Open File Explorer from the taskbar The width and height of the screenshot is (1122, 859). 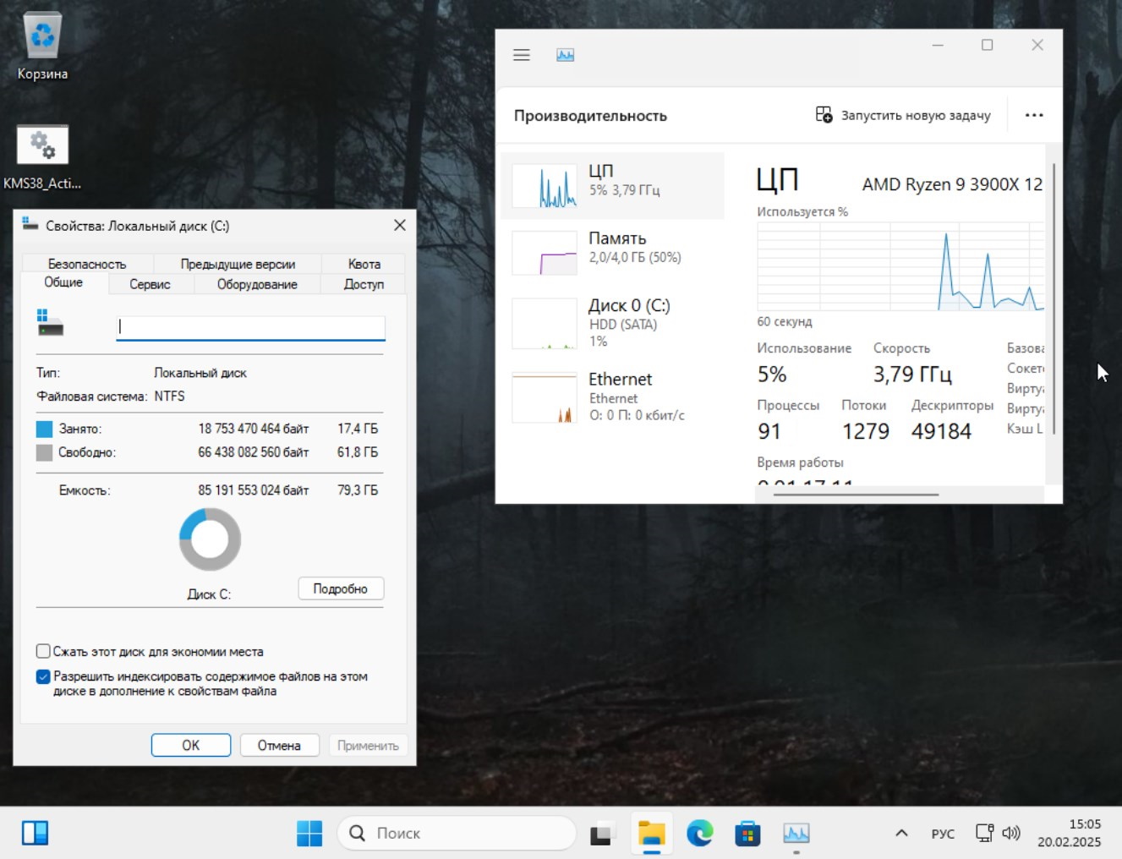[651, 834]
